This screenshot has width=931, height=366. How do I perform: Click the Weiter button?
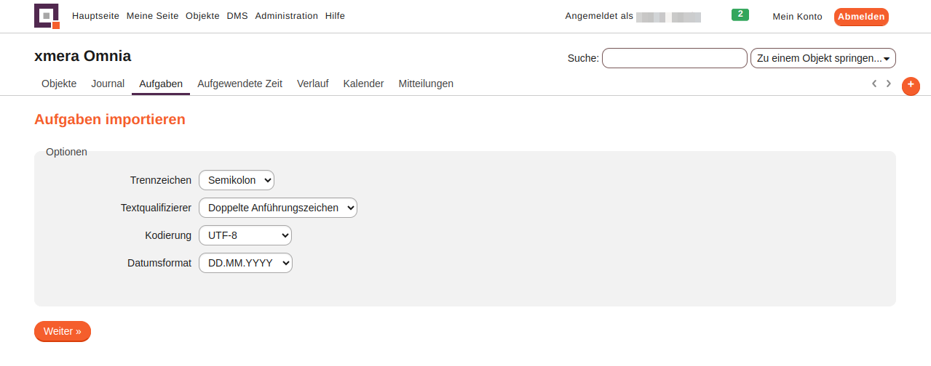[x=63, y=331]
